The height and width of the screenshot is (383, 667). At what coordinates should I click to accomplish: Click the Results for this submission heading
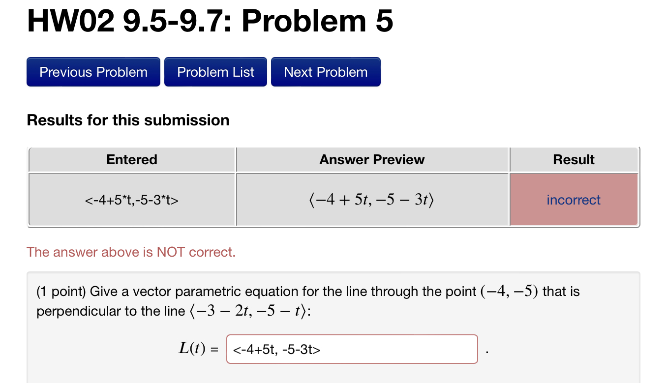click(x=128, y=120)
